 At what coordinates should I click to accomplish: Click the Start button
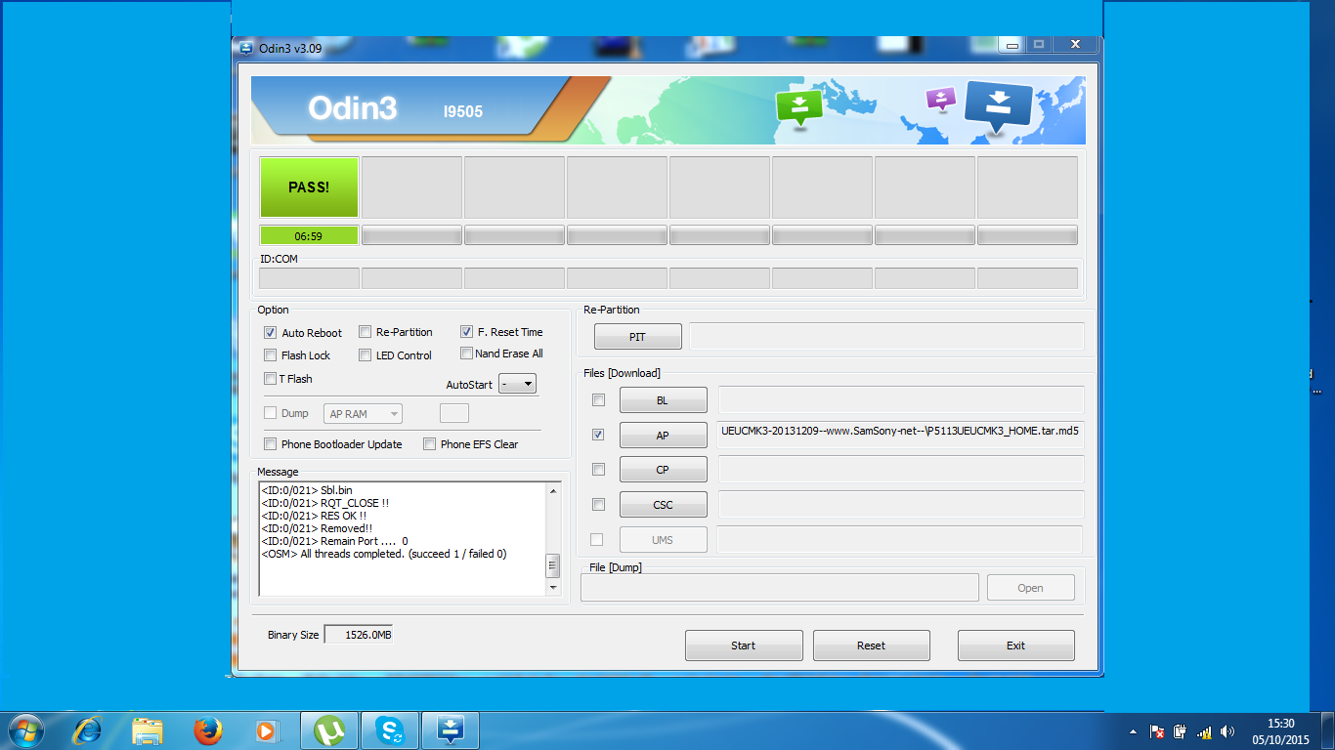(744, 646)
